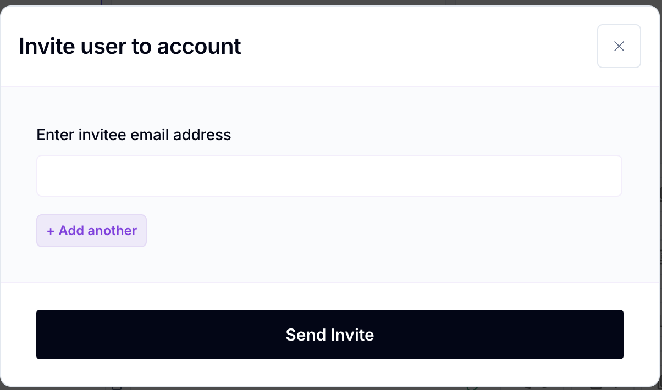The image size is (662, 390).
Task: Click the Send Invite text
Action: click(x=329, y=335)
